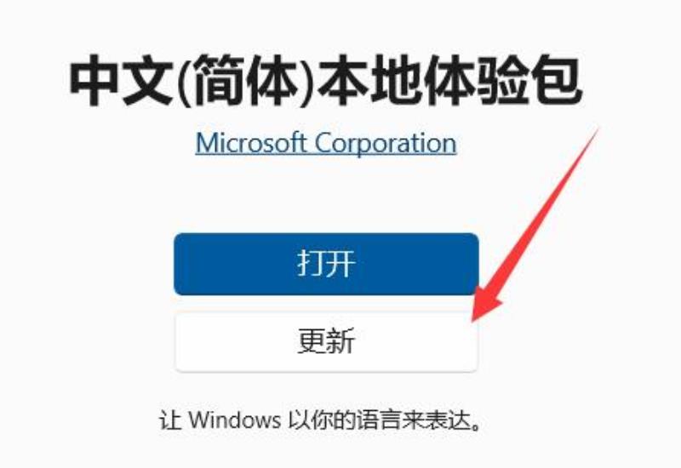The width and height of the screenshot is (681, 468).
Task: Click the description text 让 Windows 以你的语言来表达
Action: click(321, 420)
